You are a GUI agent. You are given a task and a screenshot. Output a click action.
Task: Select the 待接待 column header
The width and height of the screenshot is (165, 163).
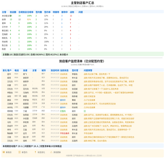(x=56, y=12)
